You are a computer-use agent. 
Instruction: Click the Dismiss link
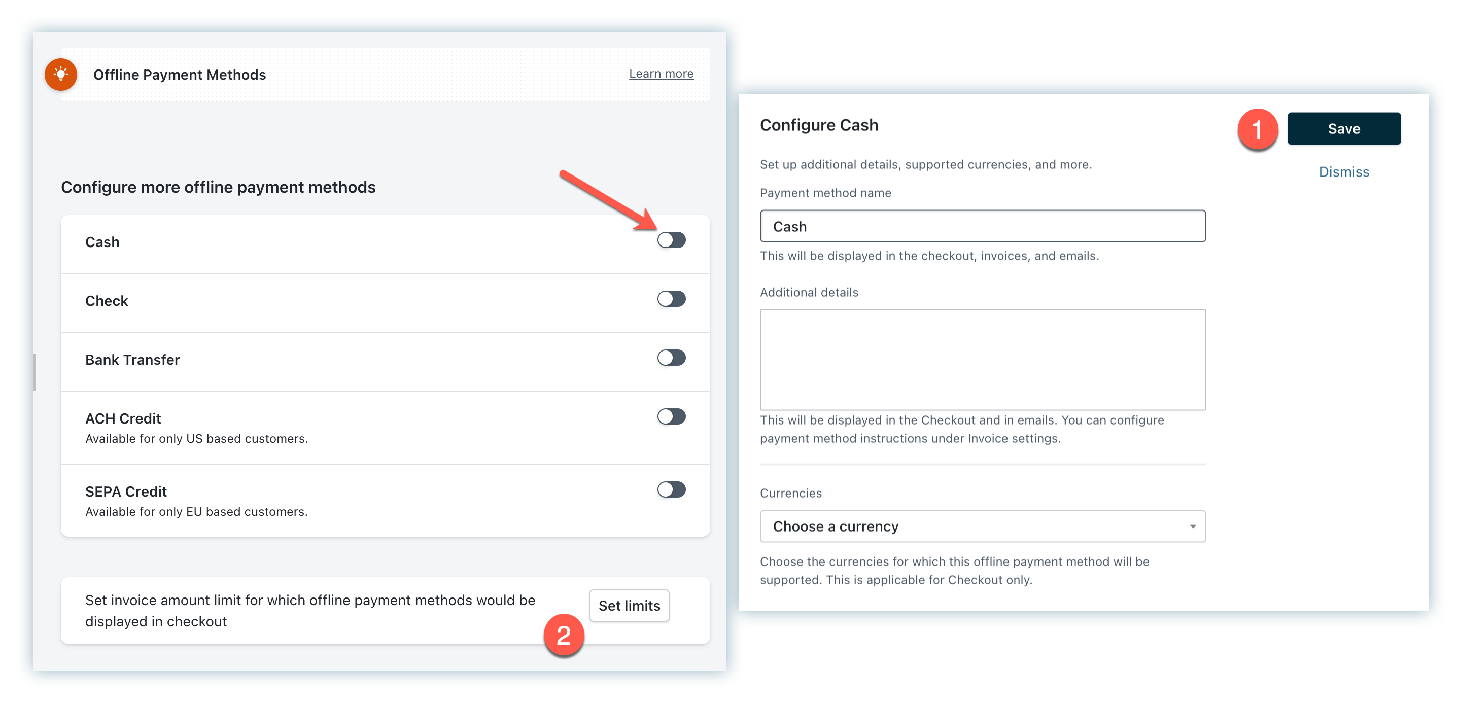coord(1343,172)
